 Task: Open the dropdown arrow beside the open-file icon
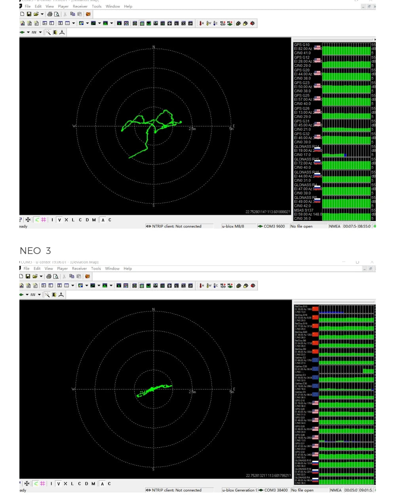coord(42,14)
